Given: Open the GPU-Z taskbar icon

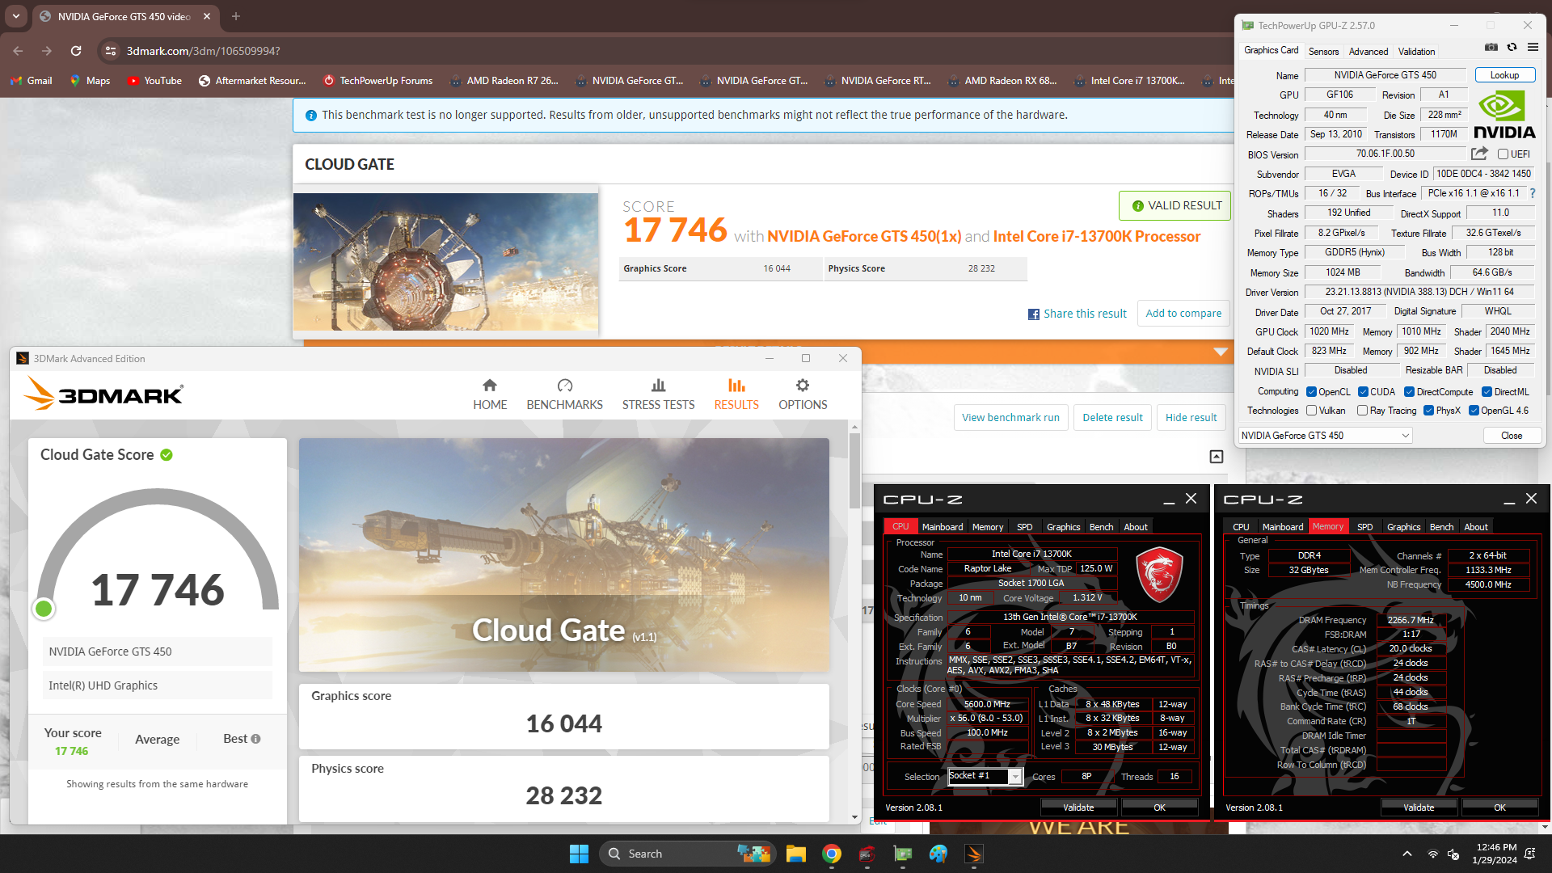Looking at the screenshot, I should pyautogui.click(x=903, y=854).
